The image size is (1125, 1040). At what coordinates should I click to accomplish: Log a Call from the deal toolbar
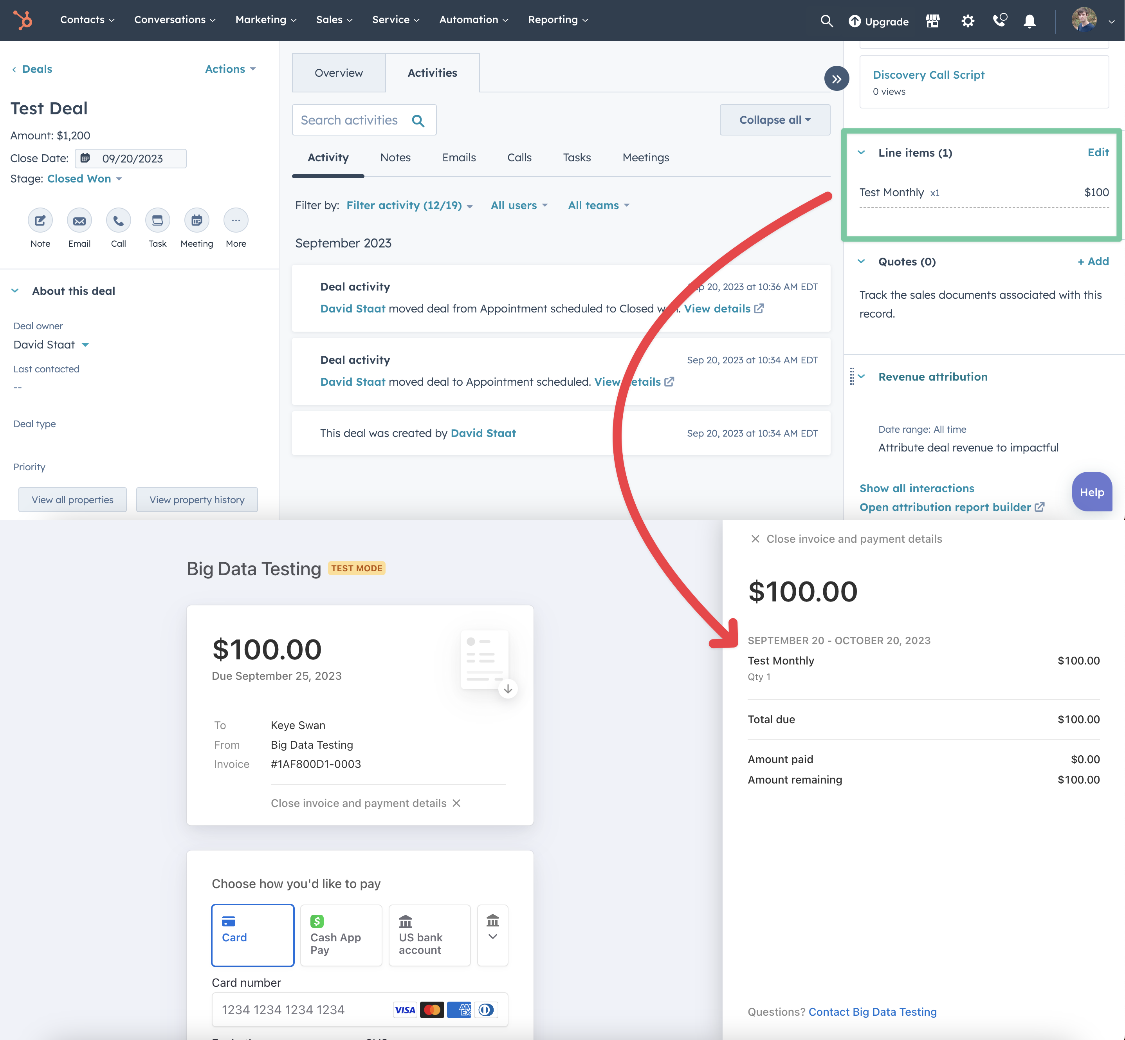click(118, 220)
